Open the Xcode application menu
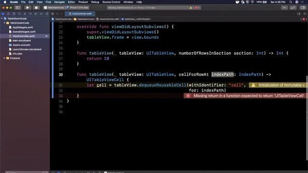Viewport: 308px width, 173px height. 14,2
